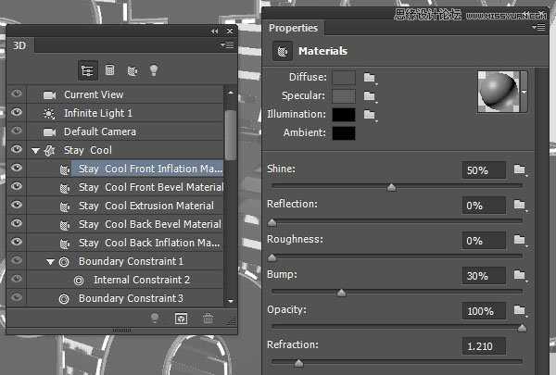Click the Boundary Constraint 1 target icon
The width and height of the screenshot is (556, 375).
coord(64,262)
